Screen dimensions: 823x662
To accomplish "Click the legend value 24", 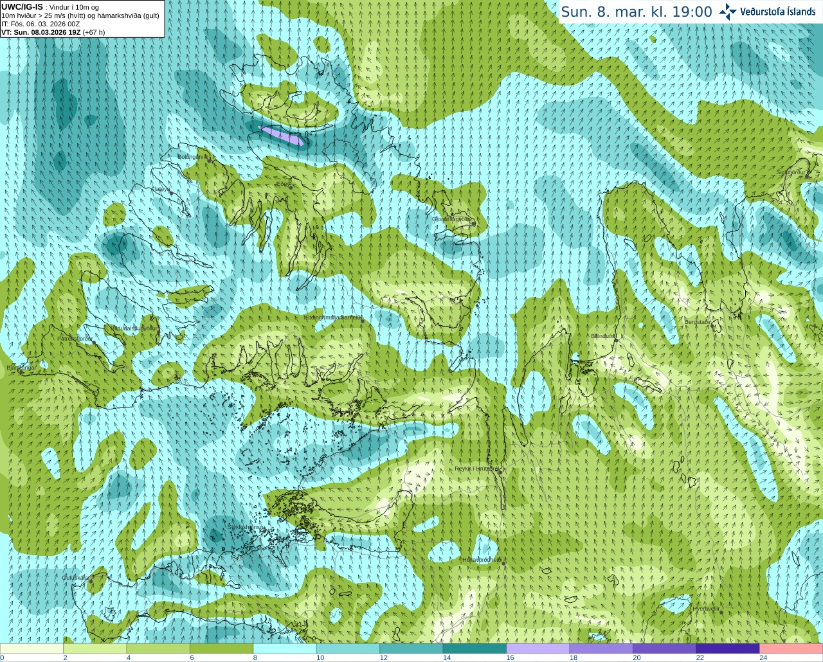I will click(x=763, y=658).
